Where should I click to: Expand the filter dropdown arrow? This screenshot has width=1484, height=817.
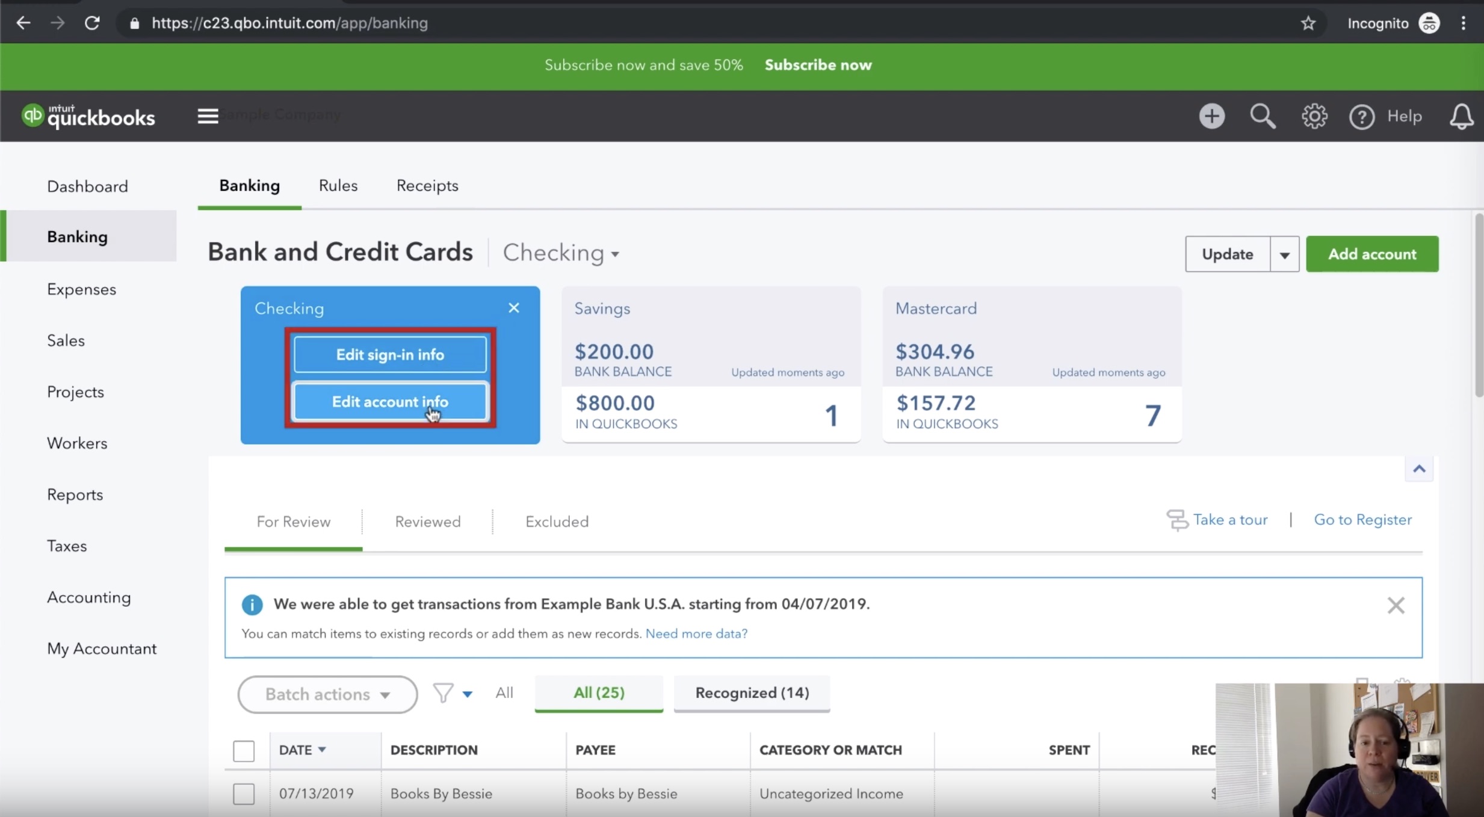467,694
